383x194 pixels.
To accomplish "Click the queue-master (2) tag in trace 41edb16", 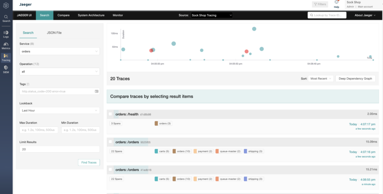I will click(229, 179).
